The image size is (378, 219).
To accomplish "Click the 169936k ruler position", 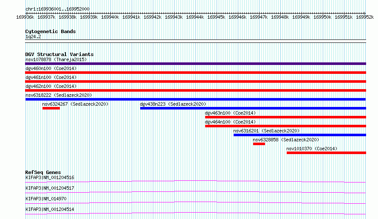I will click(25, 17).
